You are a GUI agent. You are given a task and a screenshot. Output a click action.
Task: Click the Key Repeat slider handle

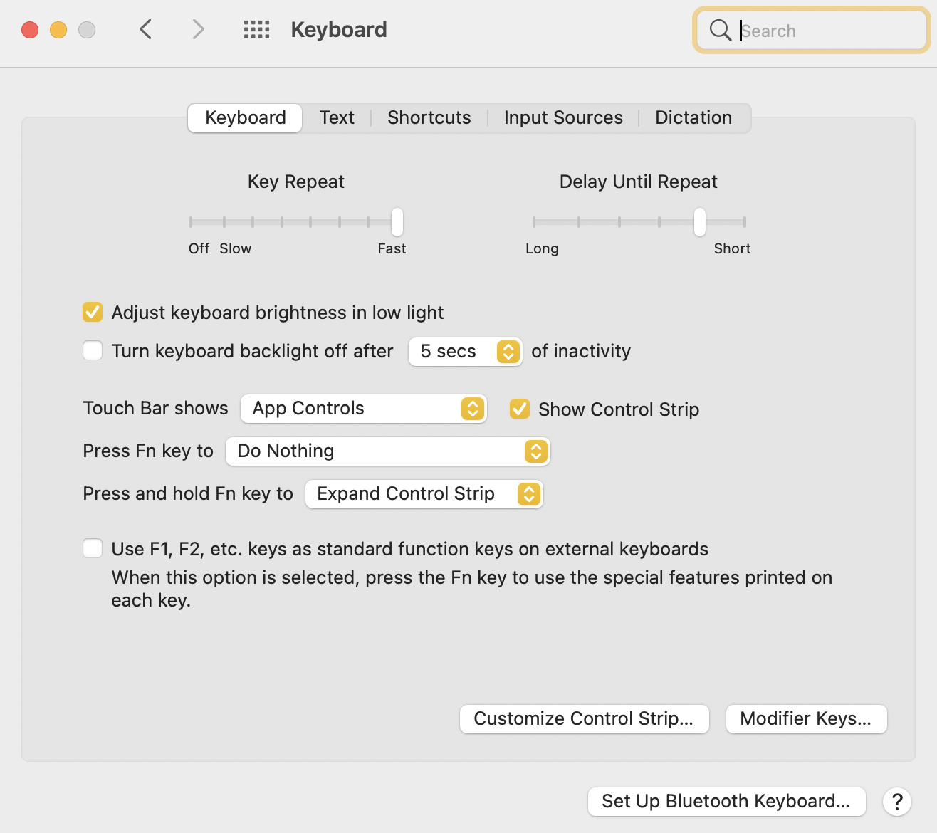point(397,222)
